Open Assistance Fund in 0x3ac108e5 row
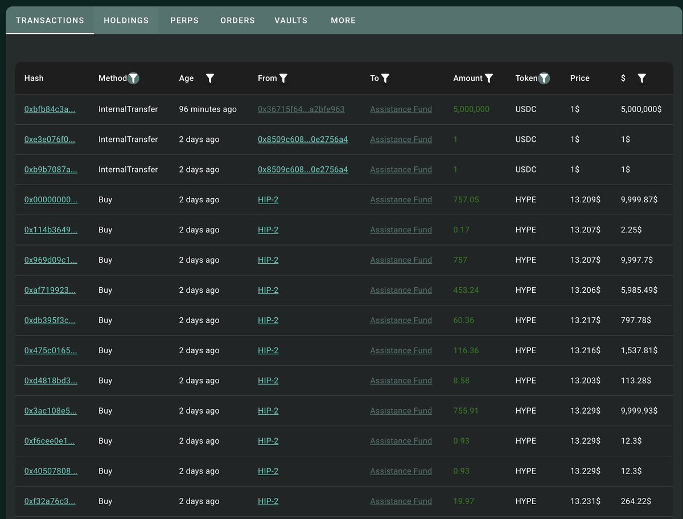The image size is (683, 519). (x=401, y=411)
